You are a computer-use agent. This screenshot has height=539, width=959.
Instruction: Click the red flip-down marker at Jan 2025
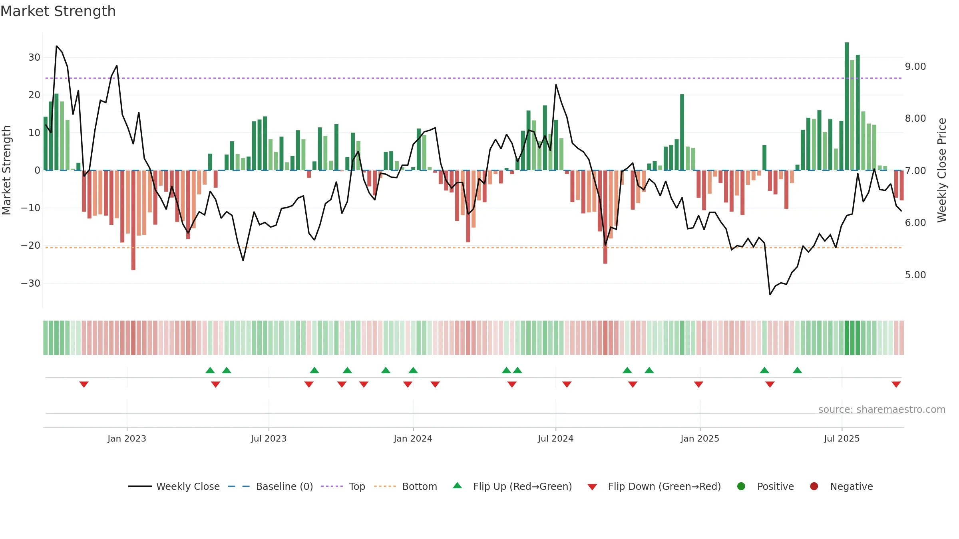tap(698, 384)
